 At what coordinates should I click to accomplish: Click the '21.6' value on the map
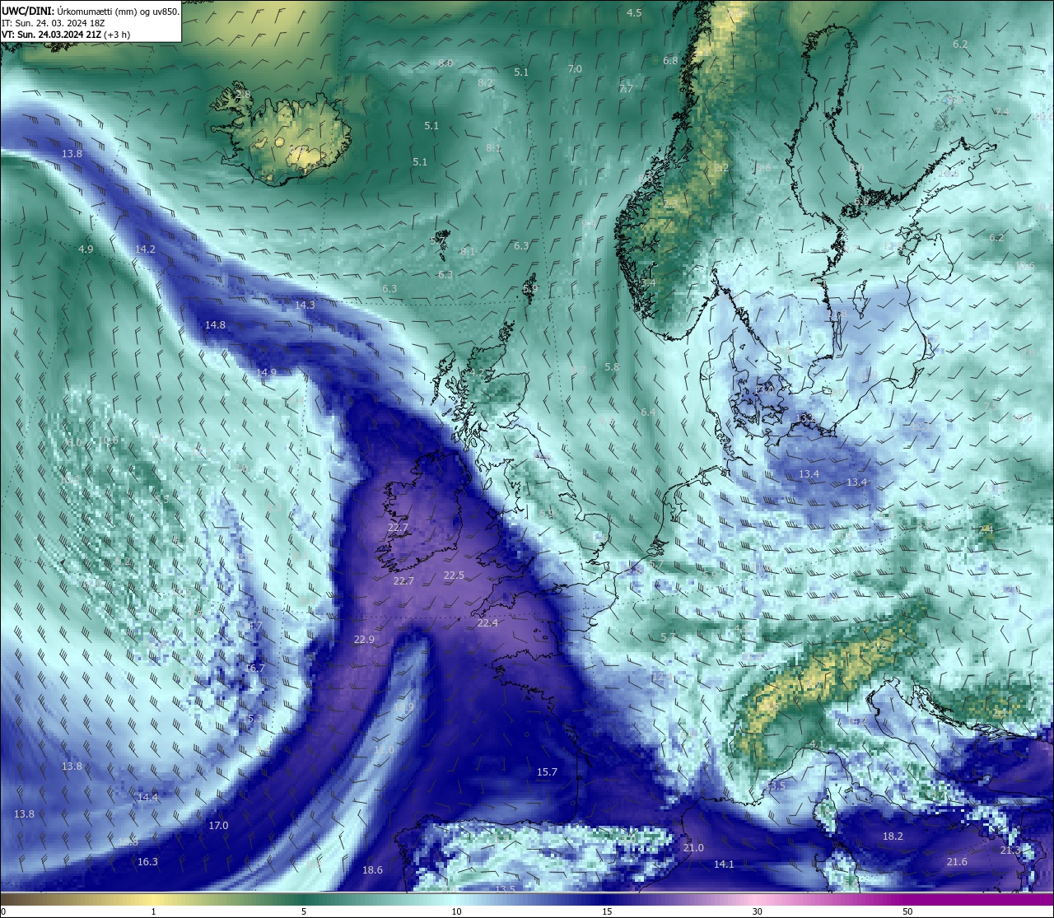click(x=956, y=862)
